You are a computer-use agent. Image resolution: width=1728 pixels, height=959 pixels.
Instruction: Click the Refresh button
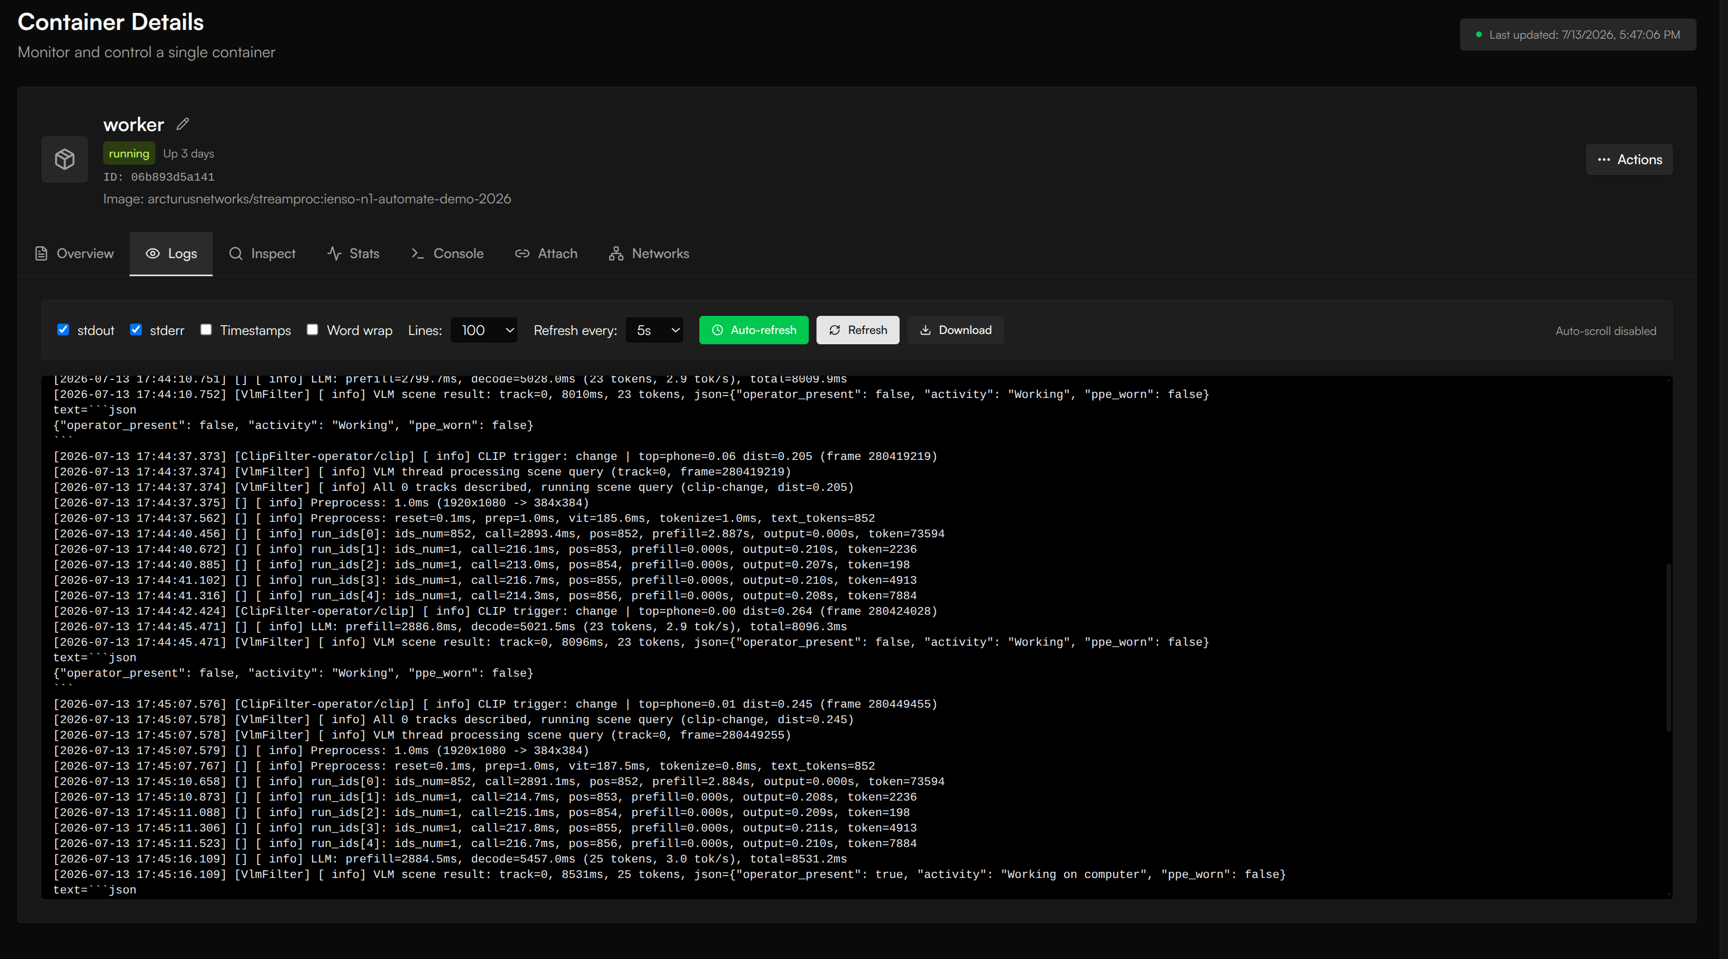click(x=858, y=330)
